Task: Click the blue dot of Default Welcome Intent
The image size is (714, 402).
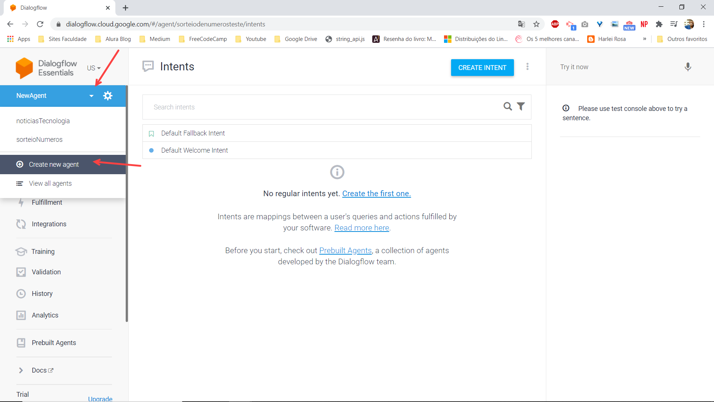Action: pos(151,150)
